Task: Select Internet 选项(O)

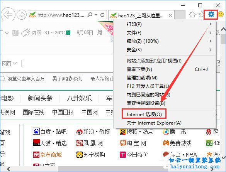Action: click(x=165, y=115)
